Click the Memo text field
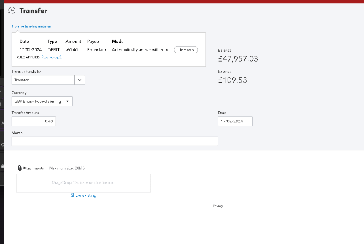Image resolution: width=364 pixels, height=244 pixels. pyautogui.click(x=115, y=142)
